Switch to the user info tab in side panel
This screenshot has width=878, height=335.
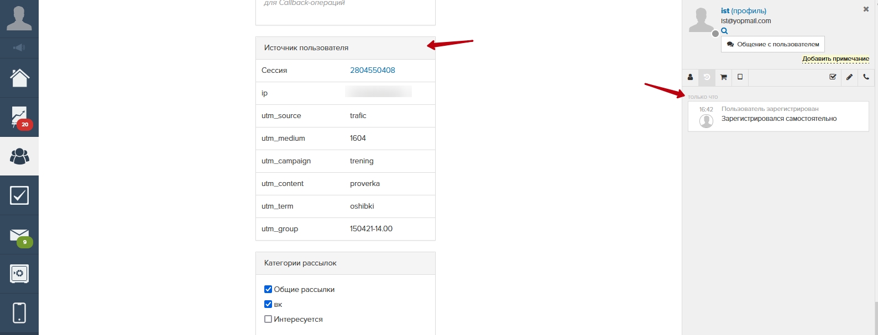click(x=690, y=77)
